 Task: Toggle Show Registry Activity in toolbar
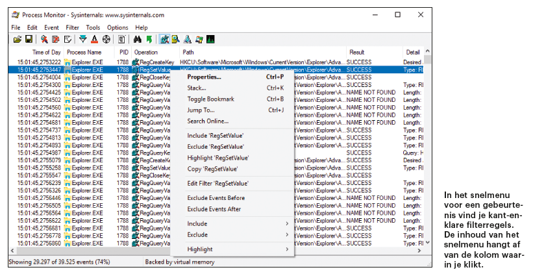164,40
